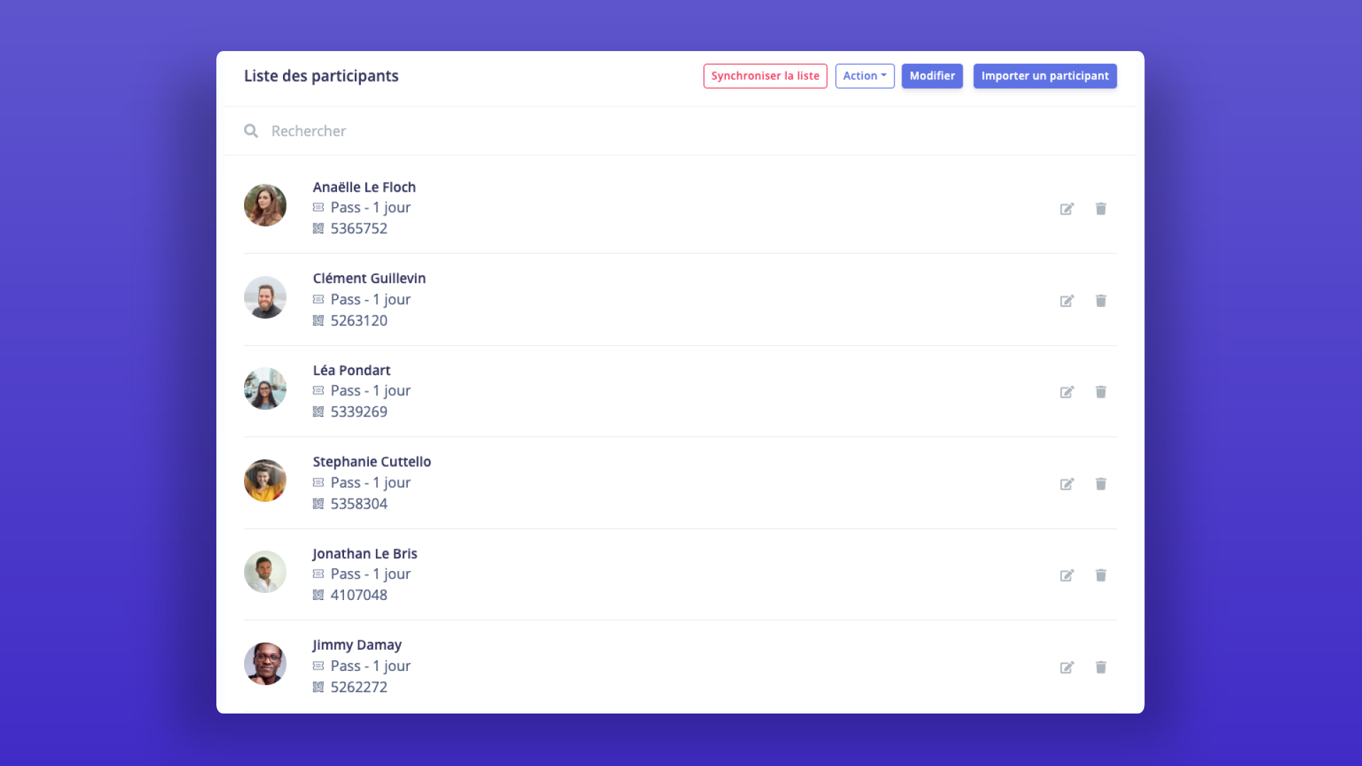Expand the Action dropdown menu
This screenshot has width=1362, height=766.
coord(863,76)
